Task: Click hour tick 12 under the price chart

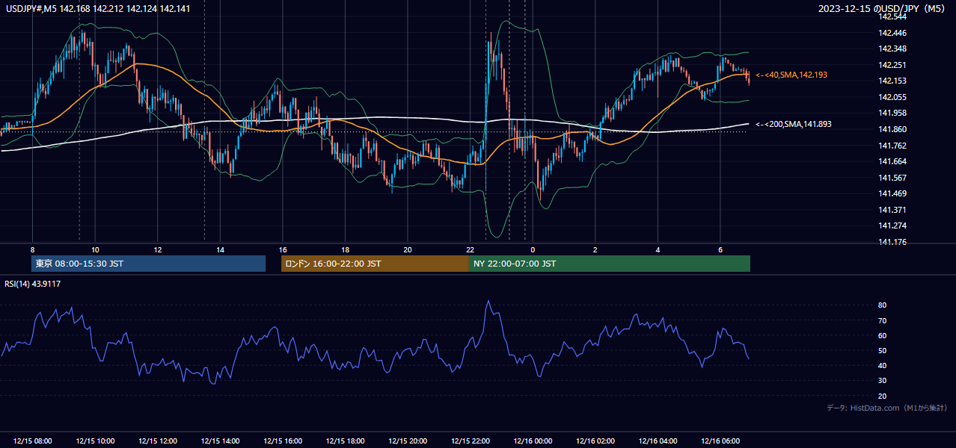Action: [158, 249]
